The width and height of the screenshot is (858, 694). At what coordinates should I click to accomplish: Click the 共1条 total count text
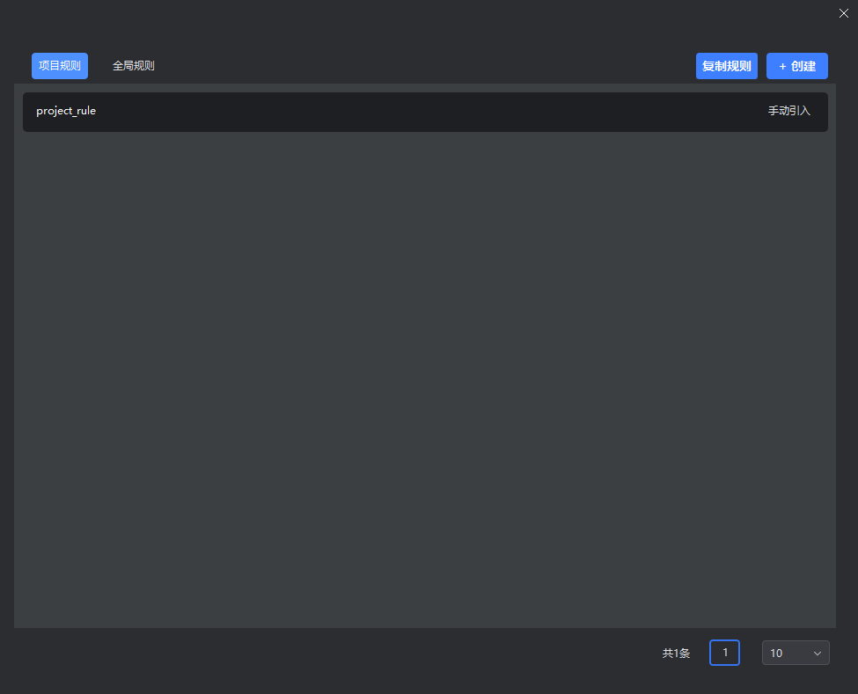click(x=676, y=654)
